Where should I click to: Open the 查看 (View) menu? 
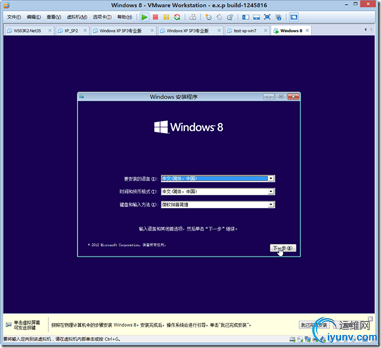53,17
